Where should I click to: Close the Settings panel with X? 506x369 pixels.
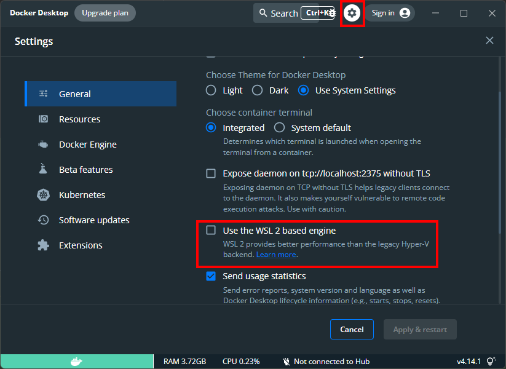point(489,41)
